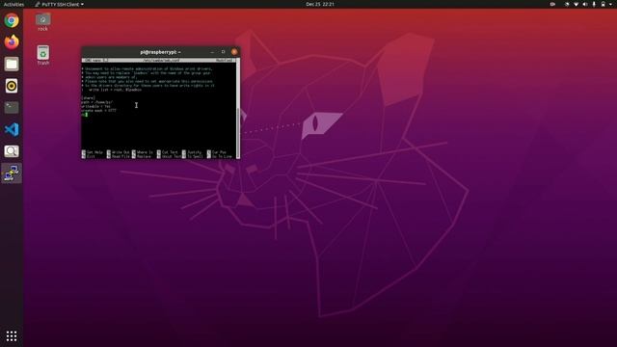This screenshot has width=617, height=347.
Task: Click the network status icon in top bar
Action: tap(576, 4)
